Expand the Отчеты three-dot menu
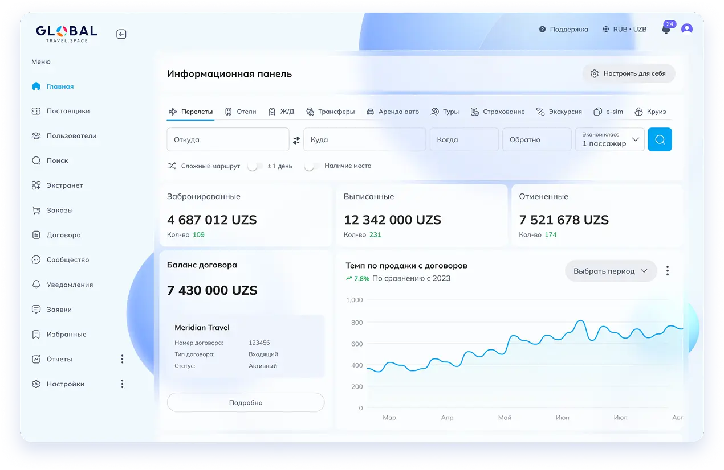 click(122, 359)
